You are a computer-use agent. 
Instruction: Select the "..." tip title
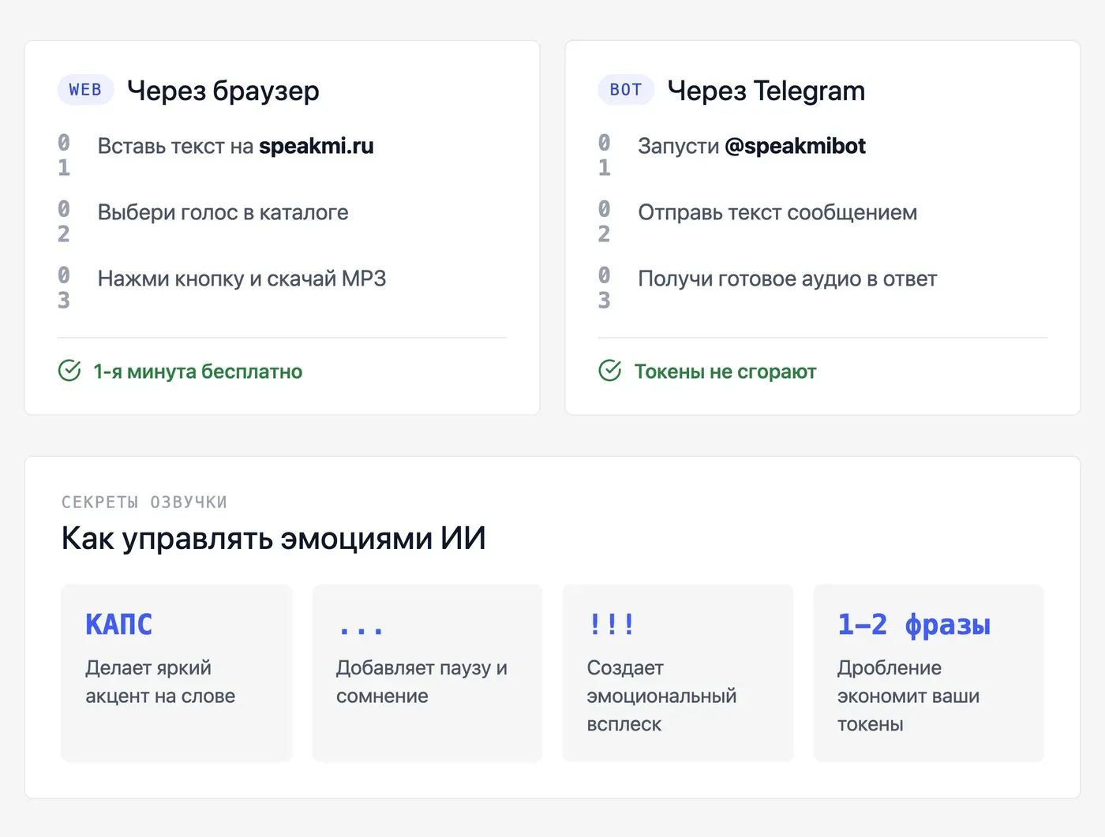coord(361,629)
